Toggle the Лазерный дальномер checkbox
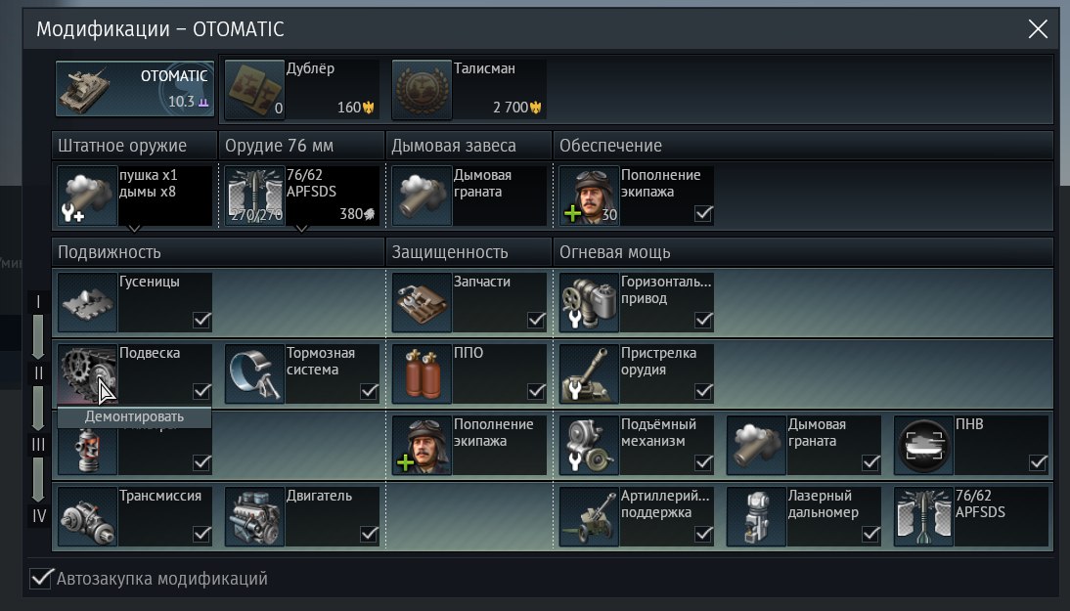The image size is (1070, 611). click(870, 534)
